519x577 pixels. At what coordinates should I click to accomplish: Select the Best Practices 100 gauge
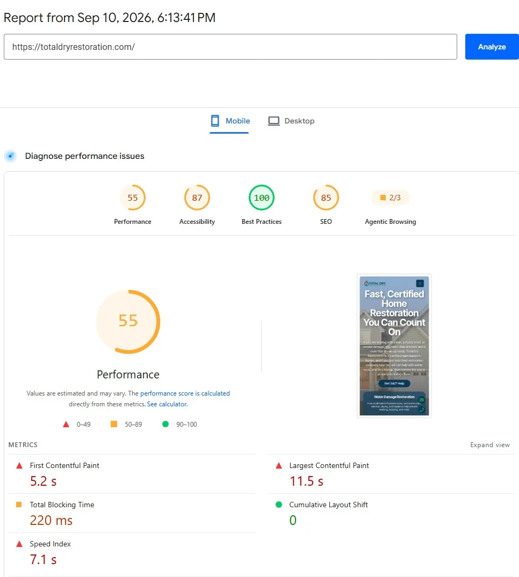262,198
